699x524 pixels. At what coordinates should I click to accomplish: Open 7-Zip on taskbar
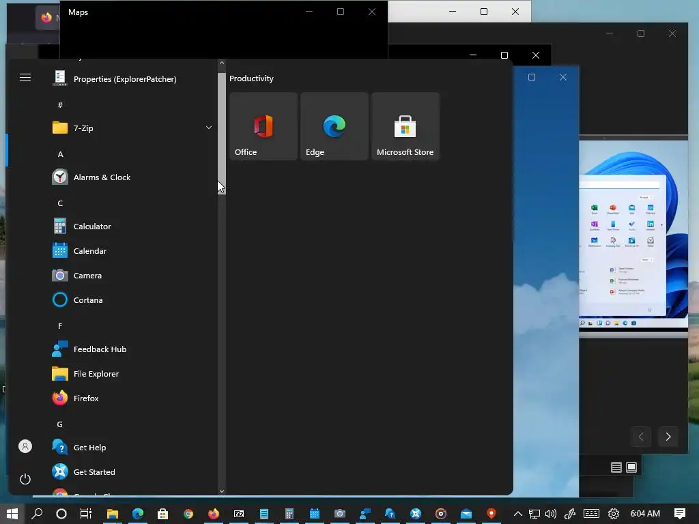(x=239, y=514)
